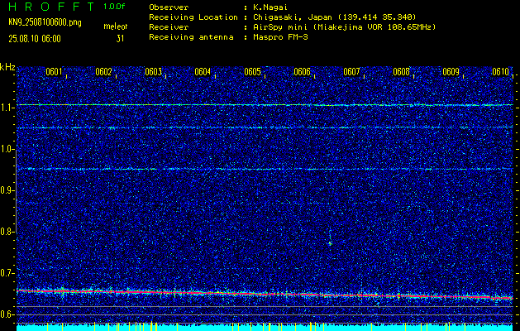Click the Receiving antenna label

coord(191,37)
